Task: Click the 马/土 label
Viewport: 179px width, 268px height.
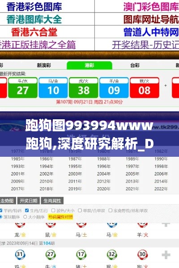Action: tap(81, 235)
